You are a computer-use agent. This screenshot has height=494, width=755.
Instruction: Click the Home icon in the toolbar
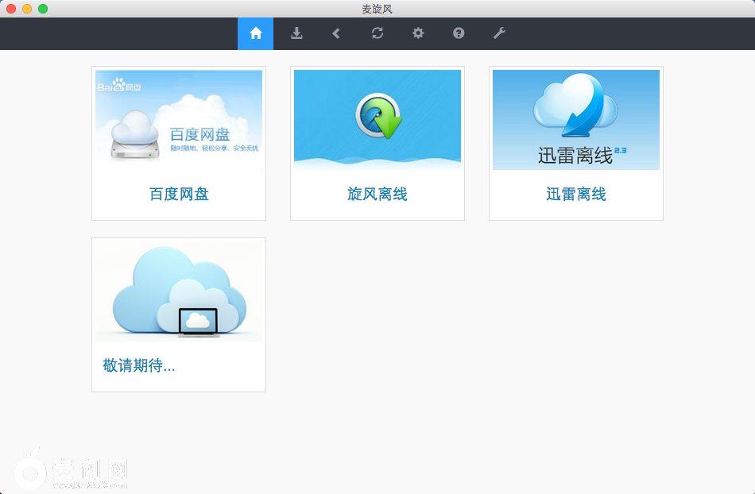255,33
